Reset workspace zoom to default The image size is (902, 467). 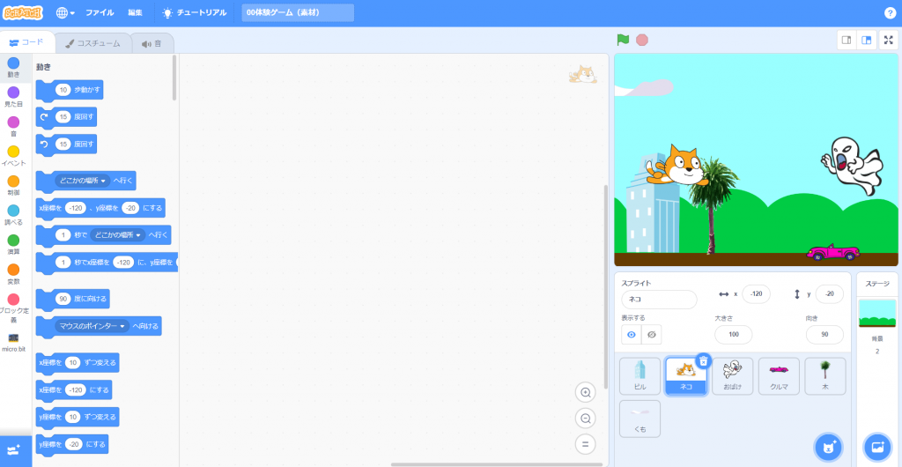tap(586, 444)
